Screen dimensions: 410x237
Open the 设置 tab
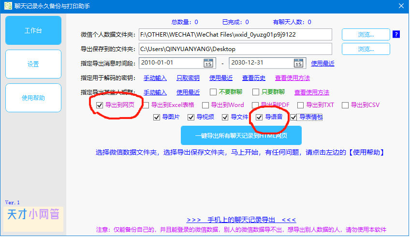pos(33,64)
